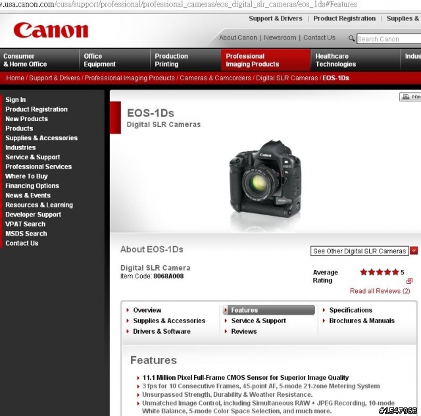
Task: Click the Unmatched Image Control feature line
Action: (268, 407)
